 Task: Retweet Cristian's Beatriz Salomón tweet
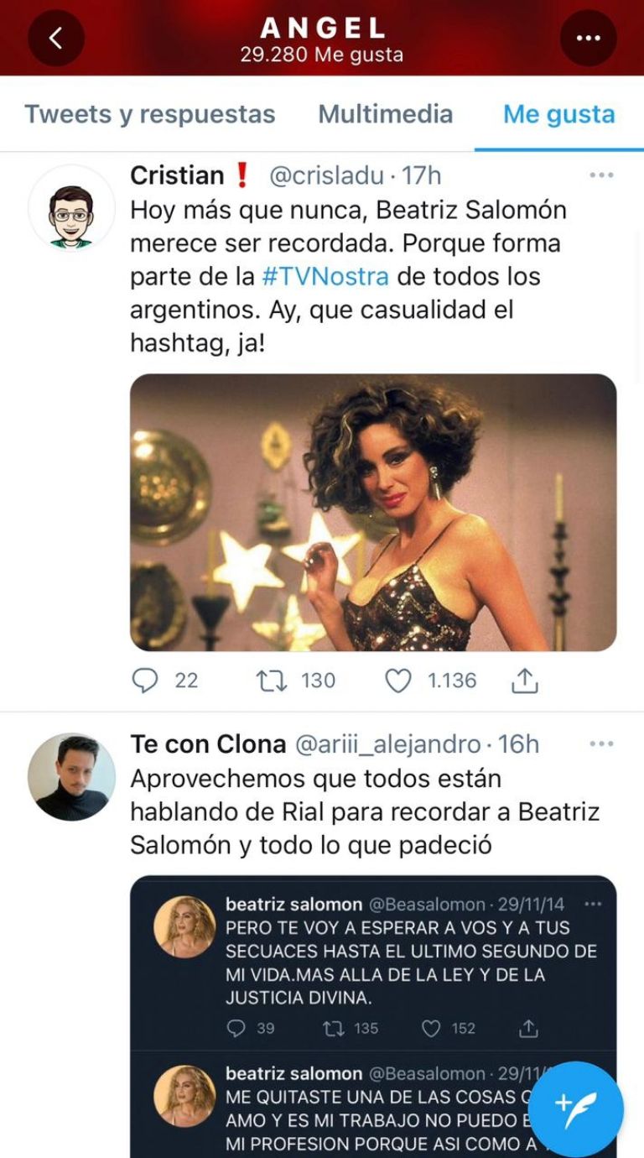point(270,681)
